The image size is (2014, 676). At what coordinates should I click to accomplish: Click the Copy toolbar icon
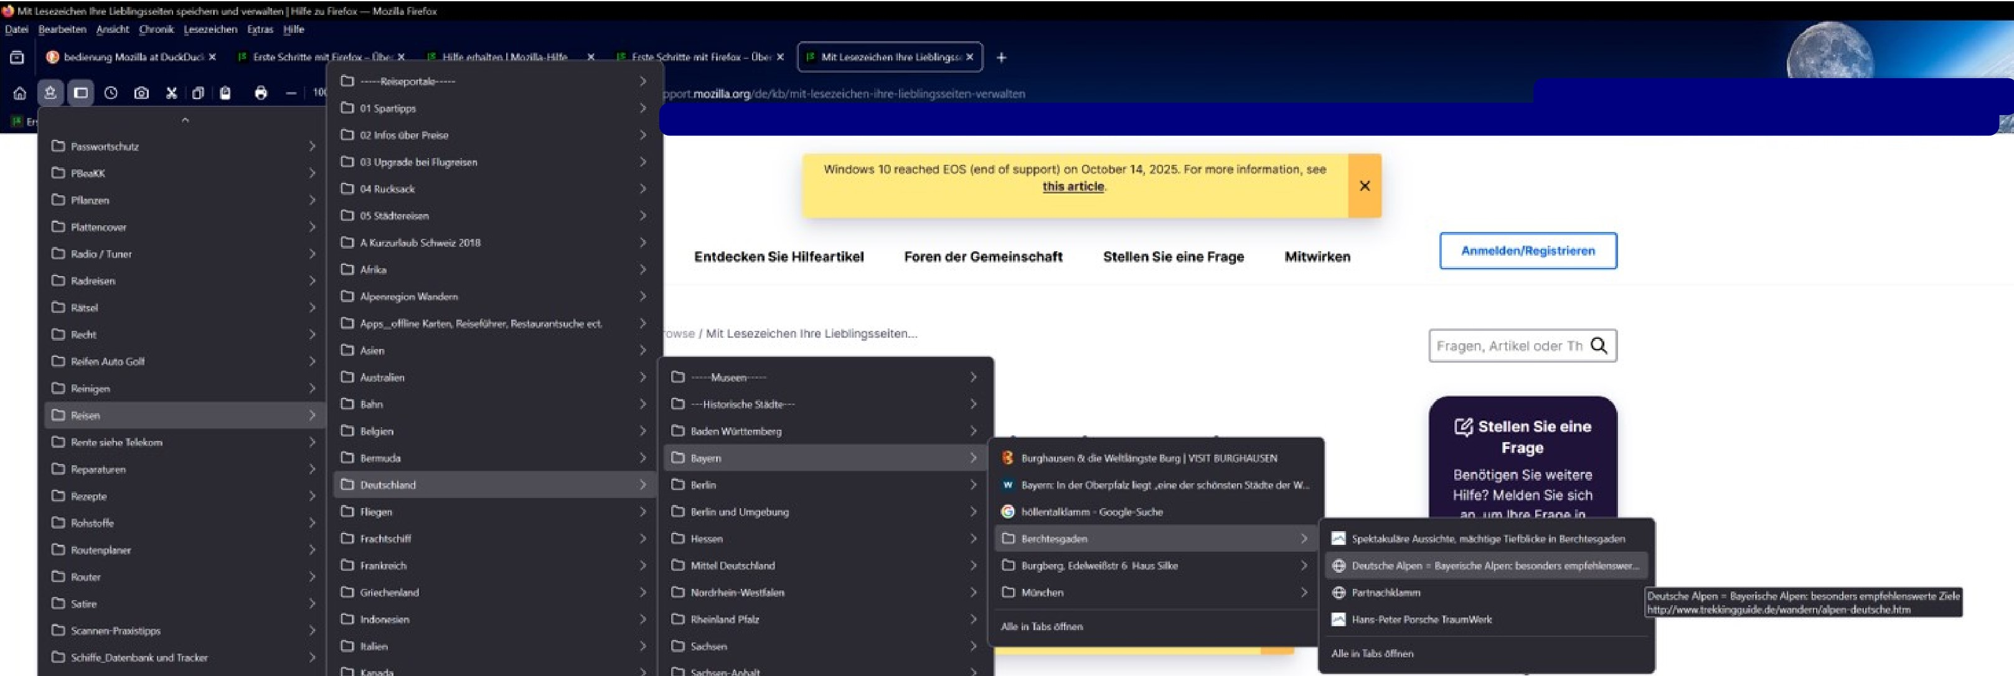click(x=198, y=93)
